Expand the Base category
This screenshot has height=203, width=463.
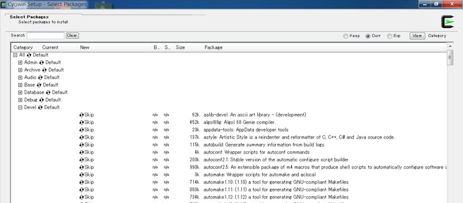(20, 85)
